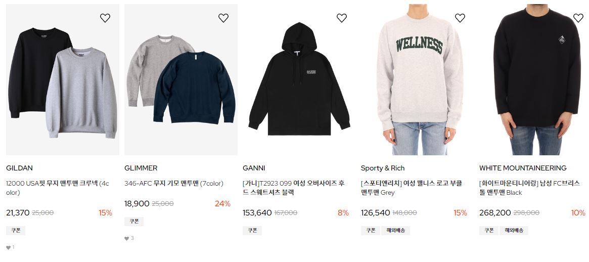The image size is (589, 262).
Task: Click small heart count under GLIMMER product
Action: (x=129, y=238)
